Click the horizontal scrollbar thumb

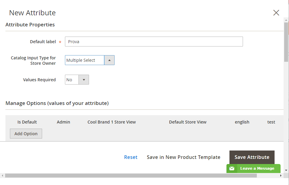[131, 176]
